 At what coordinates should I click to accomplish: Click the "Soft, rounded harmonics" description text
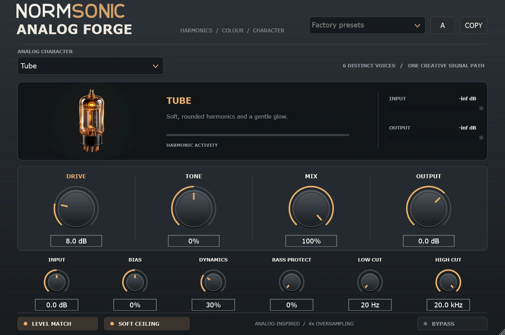(x=227, y=116)
